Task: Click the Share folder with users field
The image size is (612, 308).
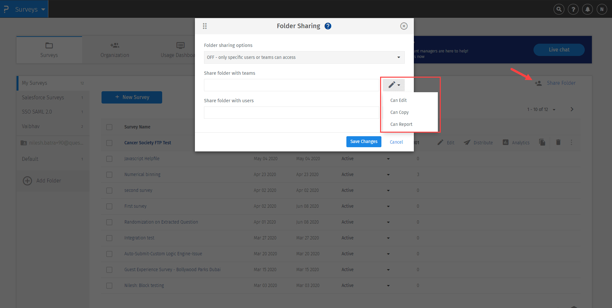Action: click(x=291, y=113)
